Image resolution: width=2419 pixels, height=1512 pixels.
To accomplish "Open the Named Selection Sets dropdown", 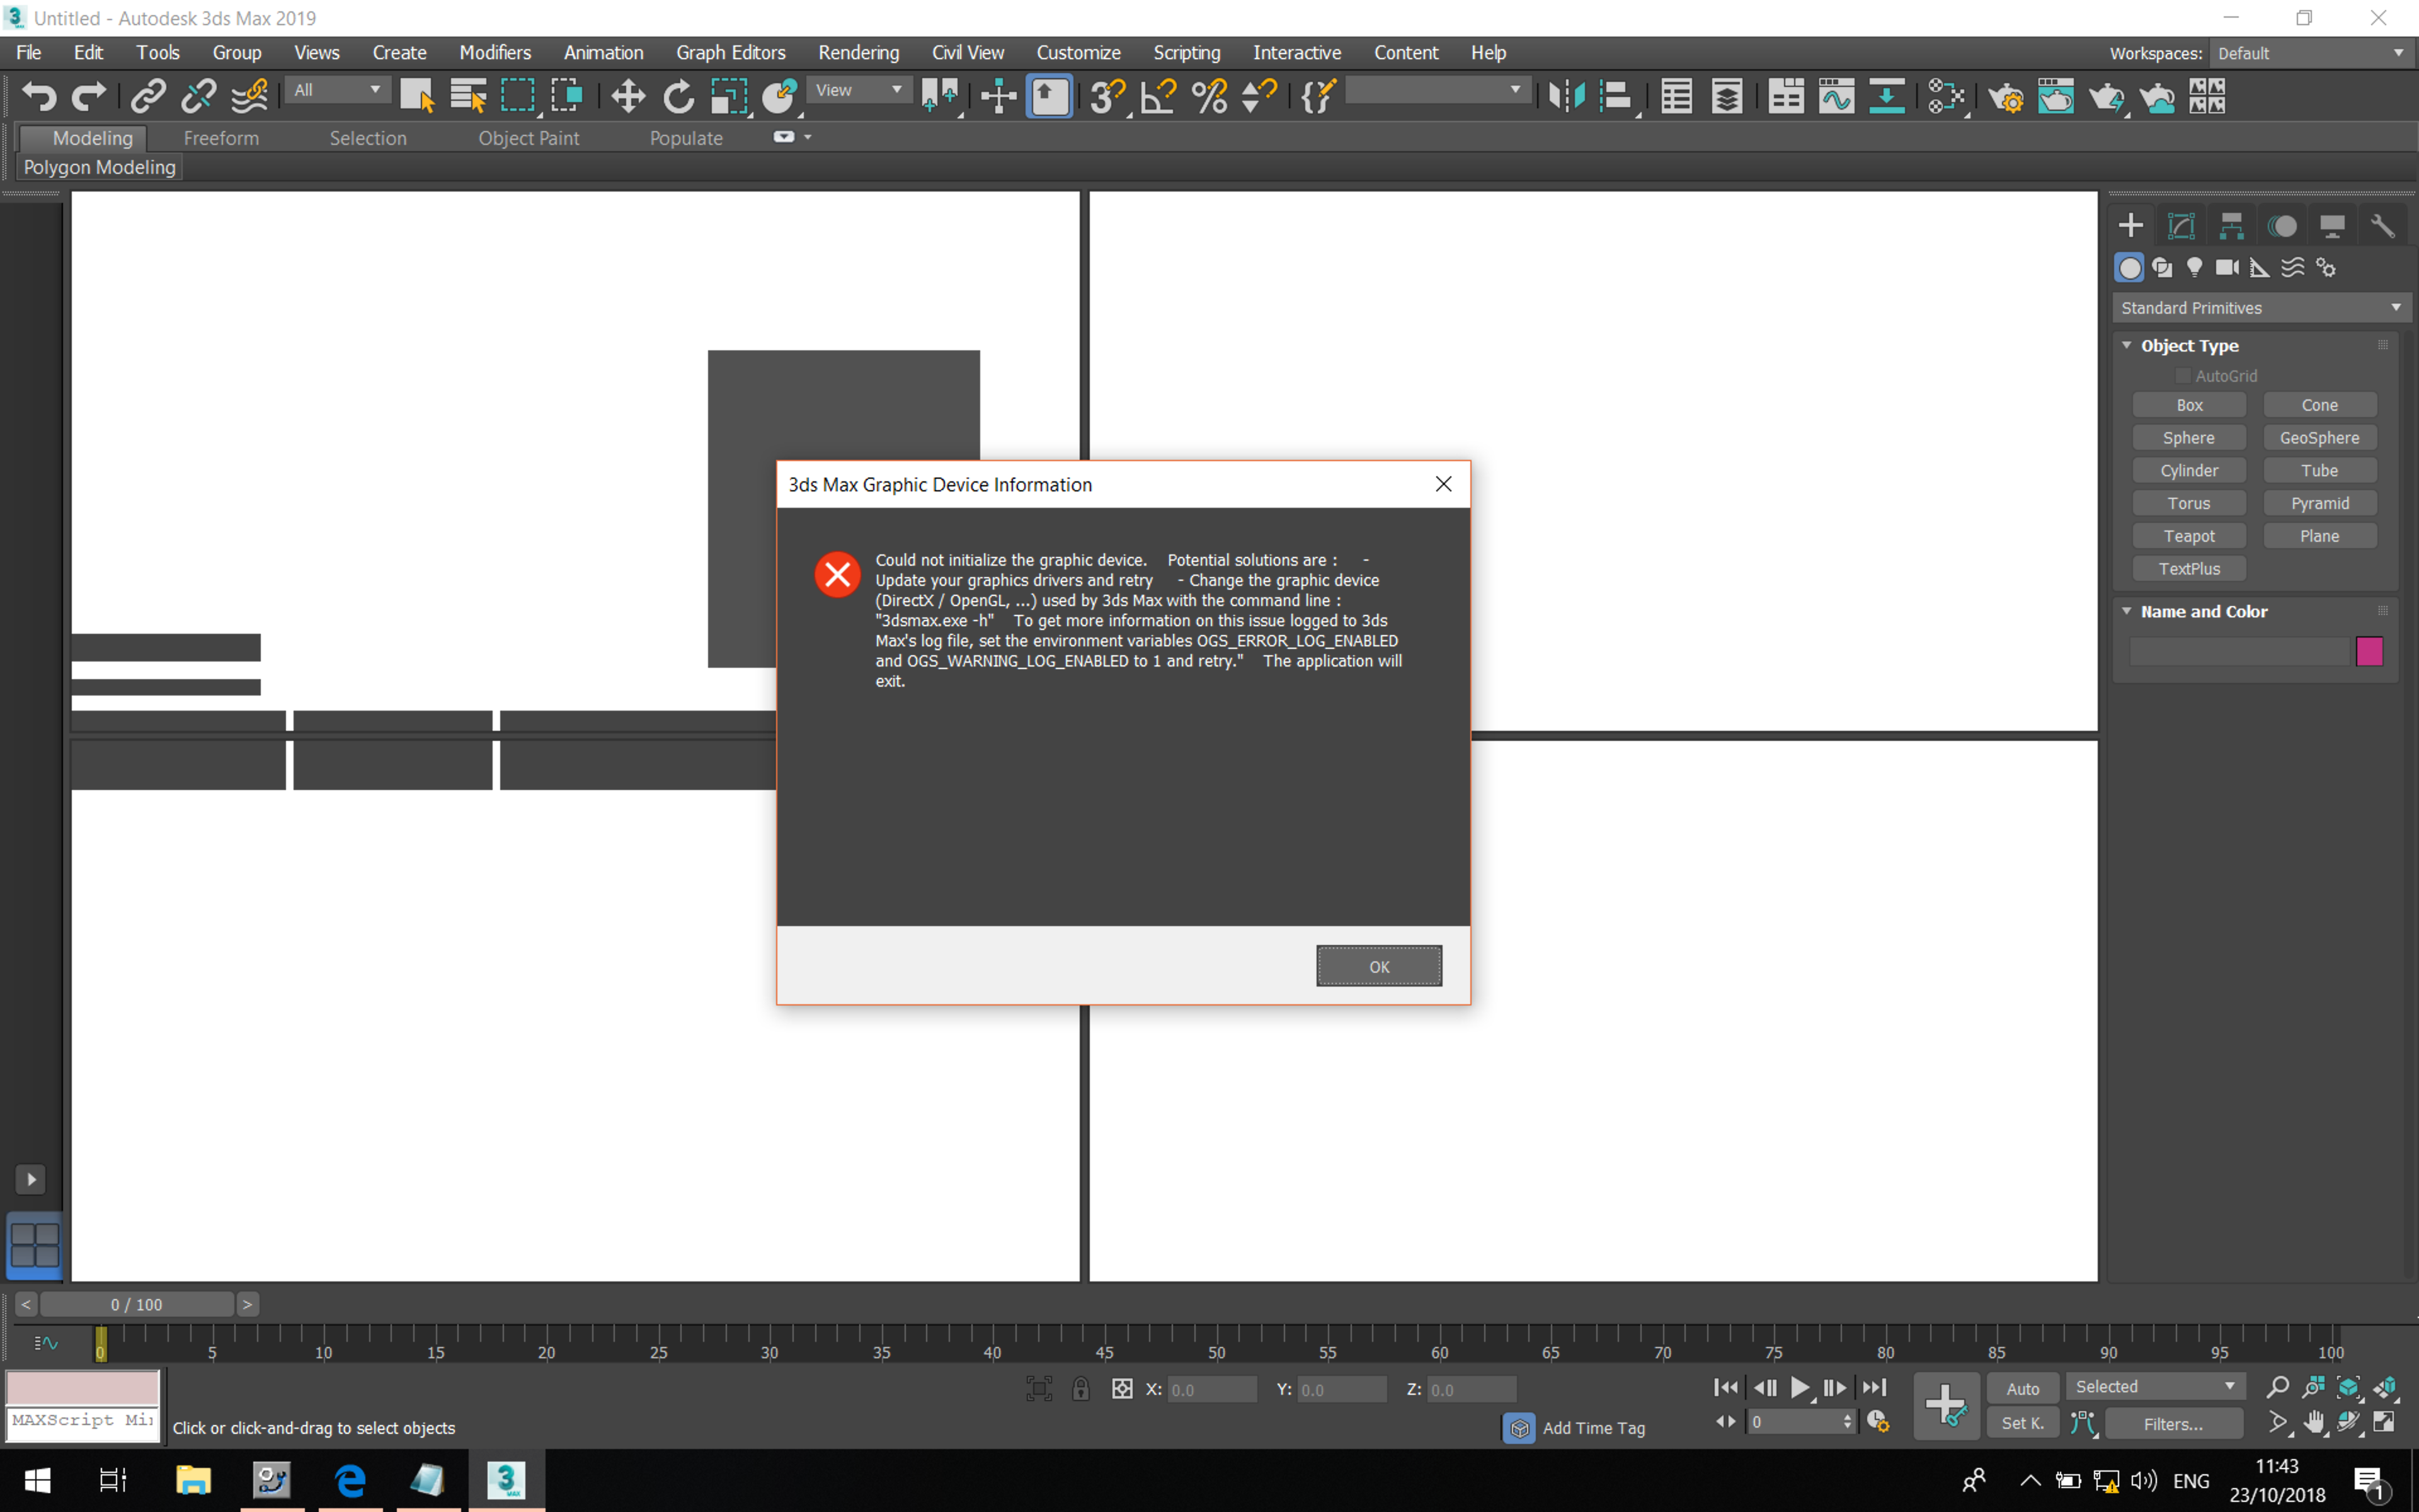I will 1438,90.
